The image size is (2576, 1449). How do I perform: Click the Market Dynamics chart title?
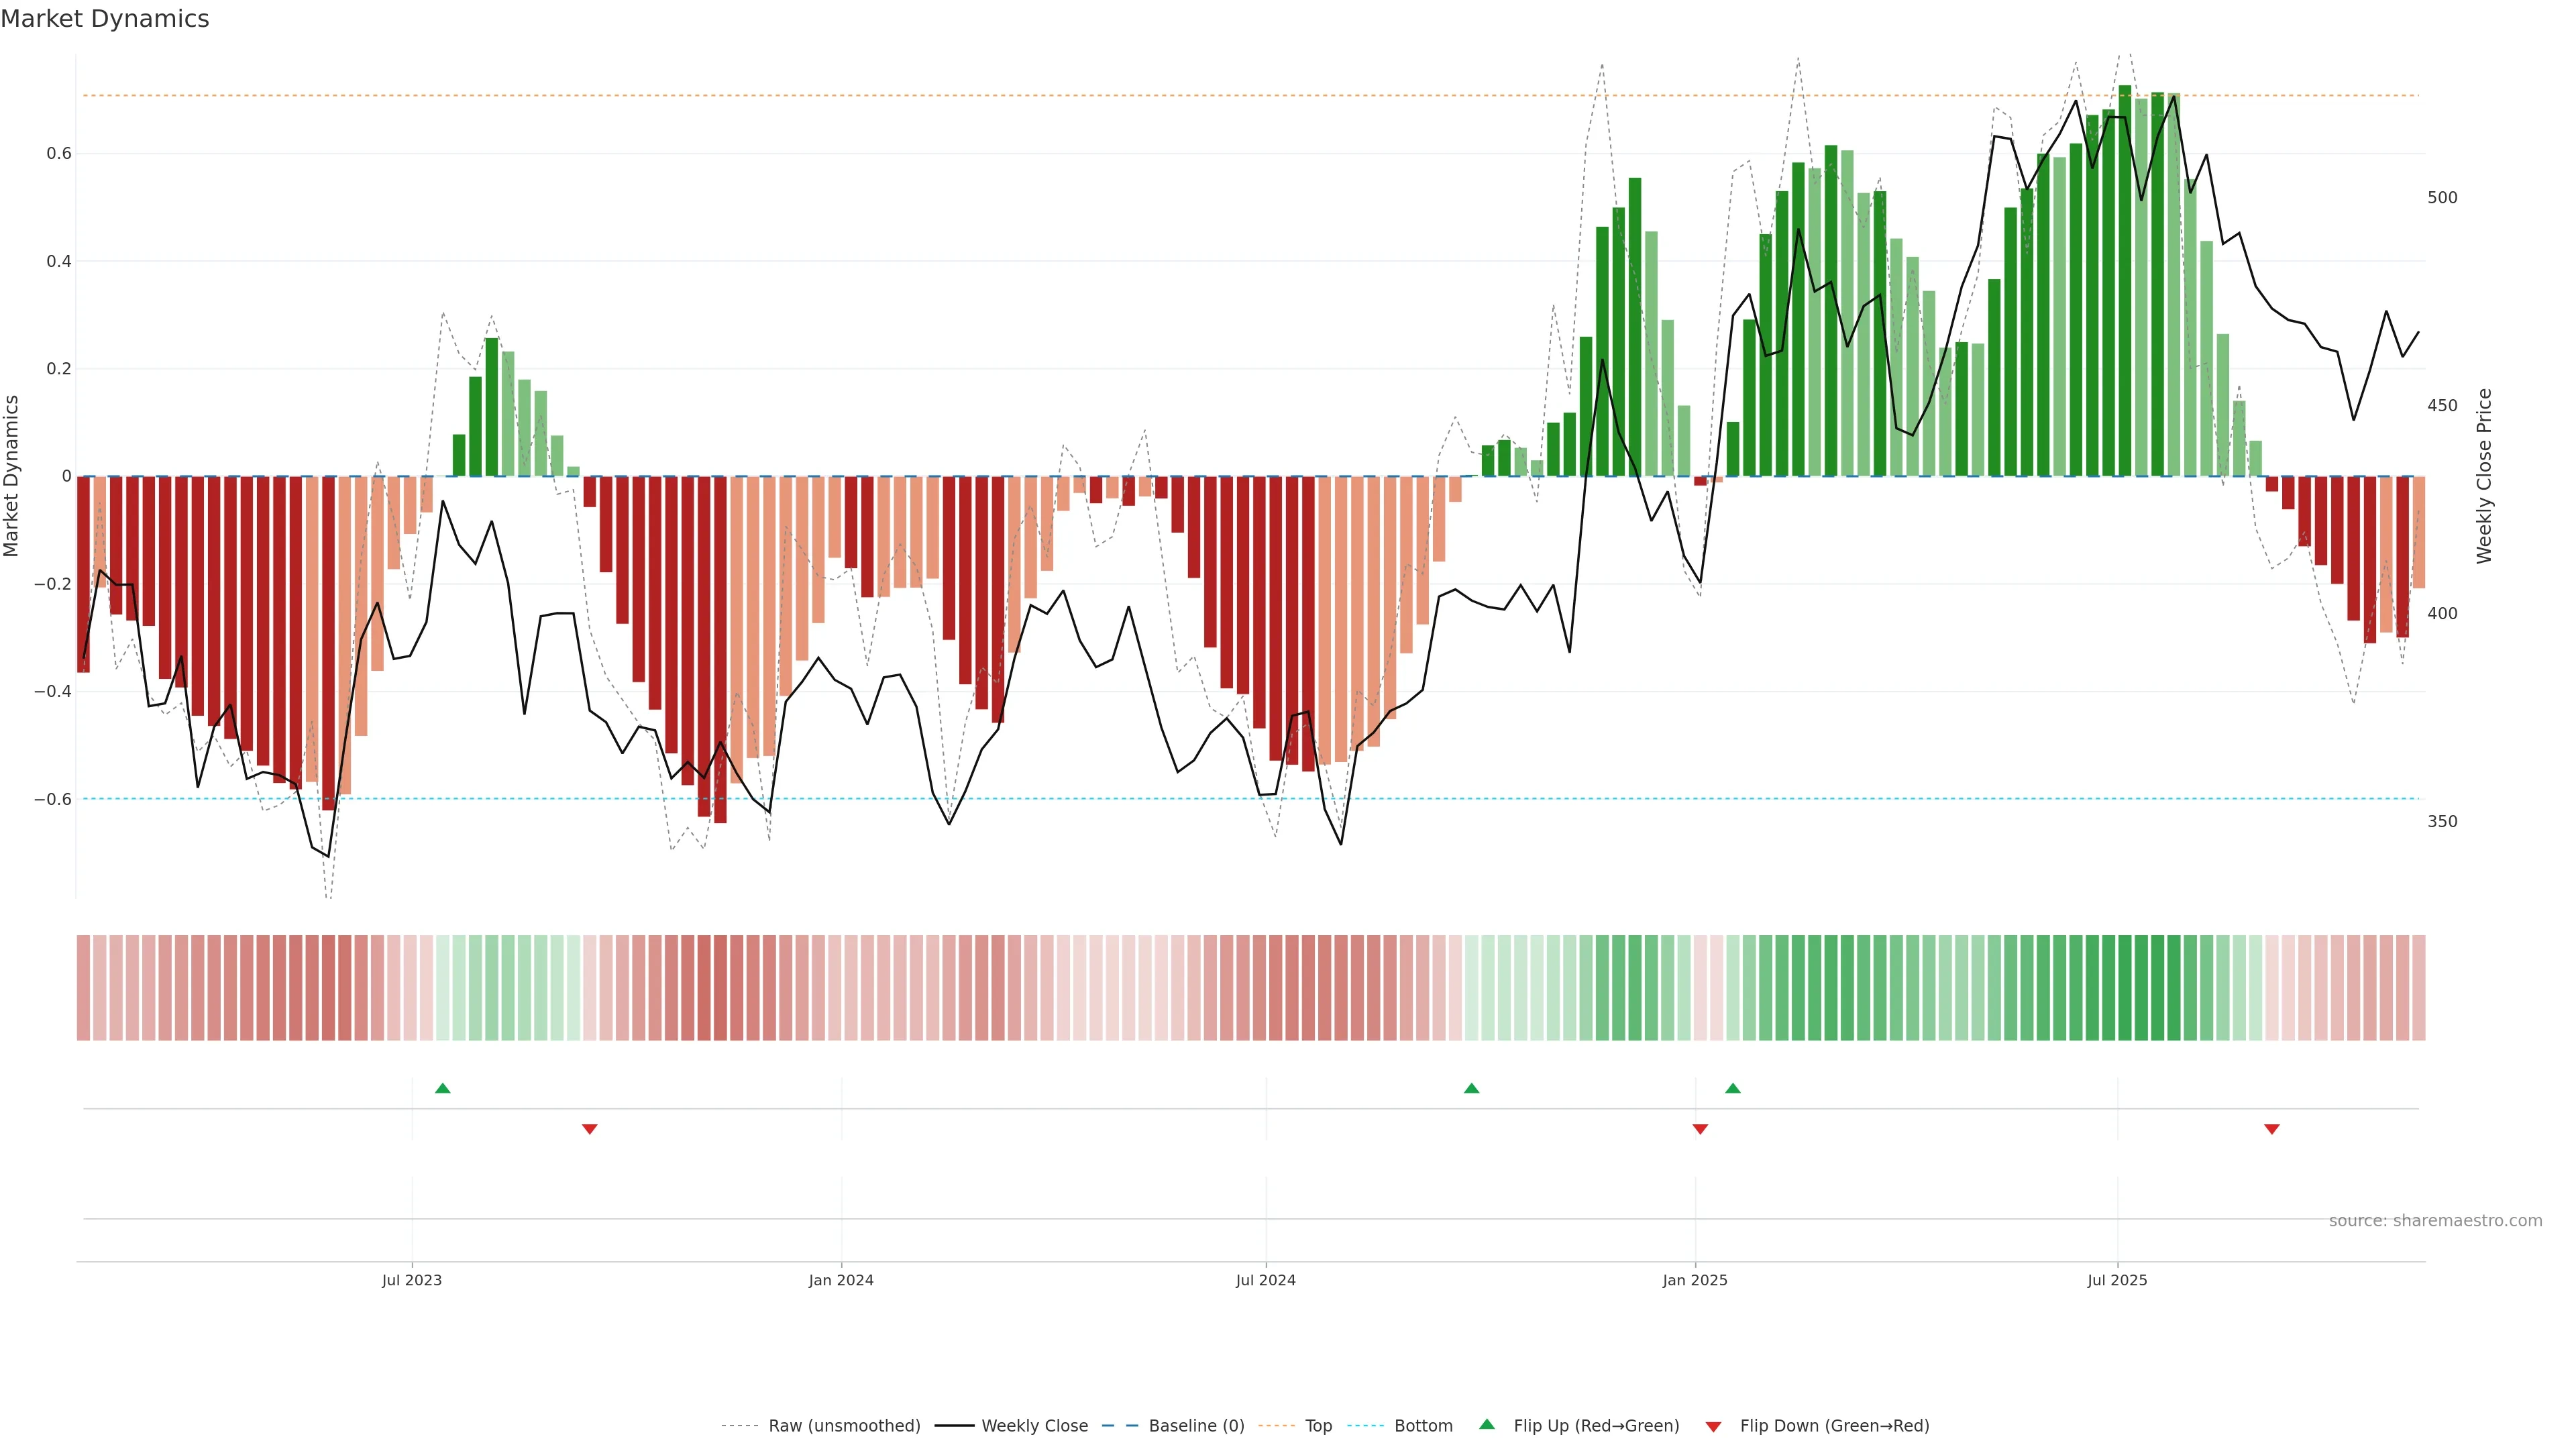pyautogui.click(x=105, y=19)
